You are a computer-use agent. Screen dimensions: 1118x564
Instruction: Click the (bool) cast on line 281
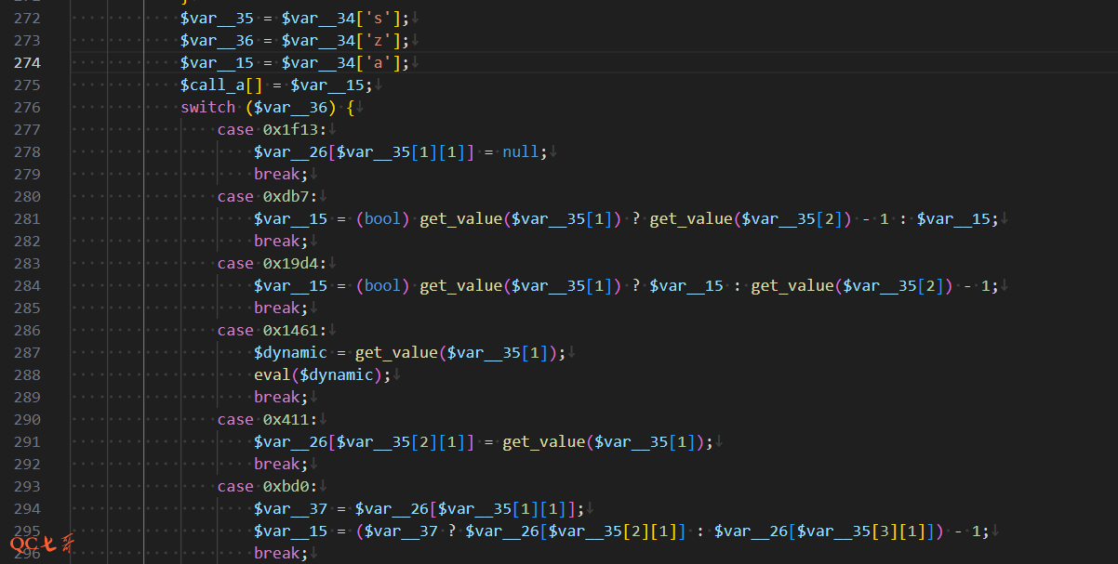tap(382, 218)
